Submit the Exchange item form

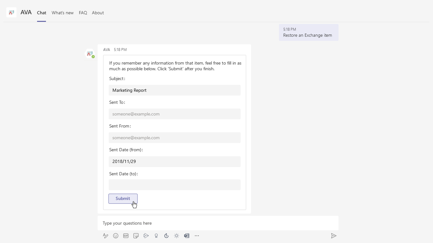(x=123, y=199)
